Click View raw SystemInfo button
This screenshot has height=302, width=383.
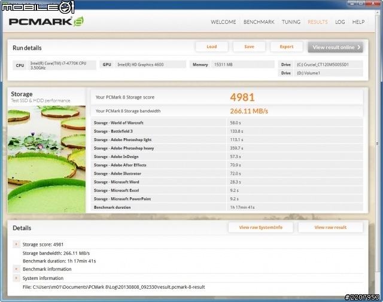point(260,227)
